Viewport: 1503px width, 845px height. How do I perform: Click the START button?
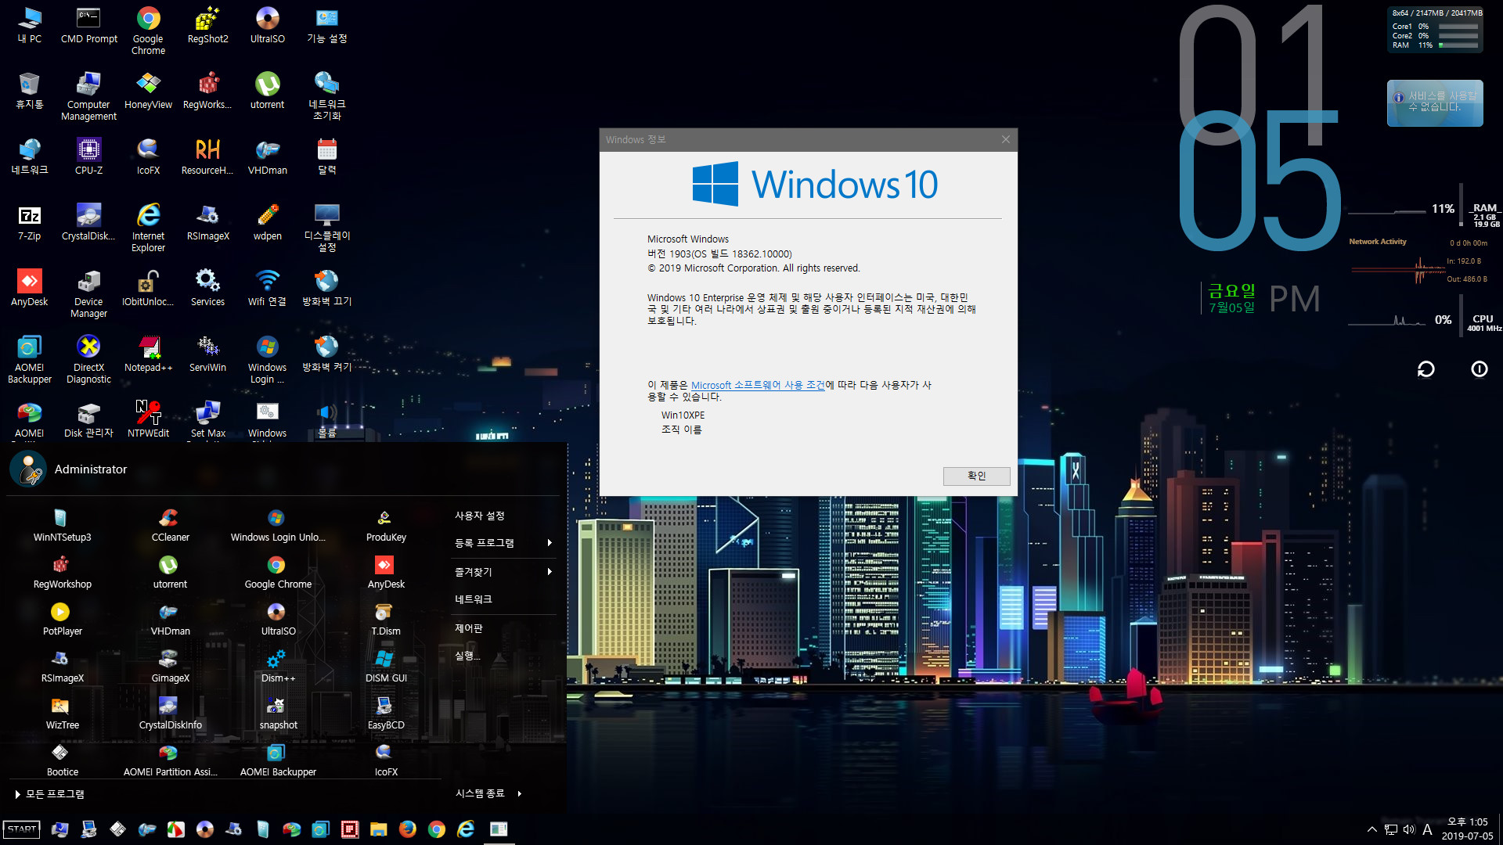22,829
